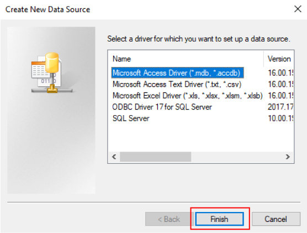Click the version 16.00 value of Access Driver
The height and width of the screenshot is (233, 307).
click(280, 73)
